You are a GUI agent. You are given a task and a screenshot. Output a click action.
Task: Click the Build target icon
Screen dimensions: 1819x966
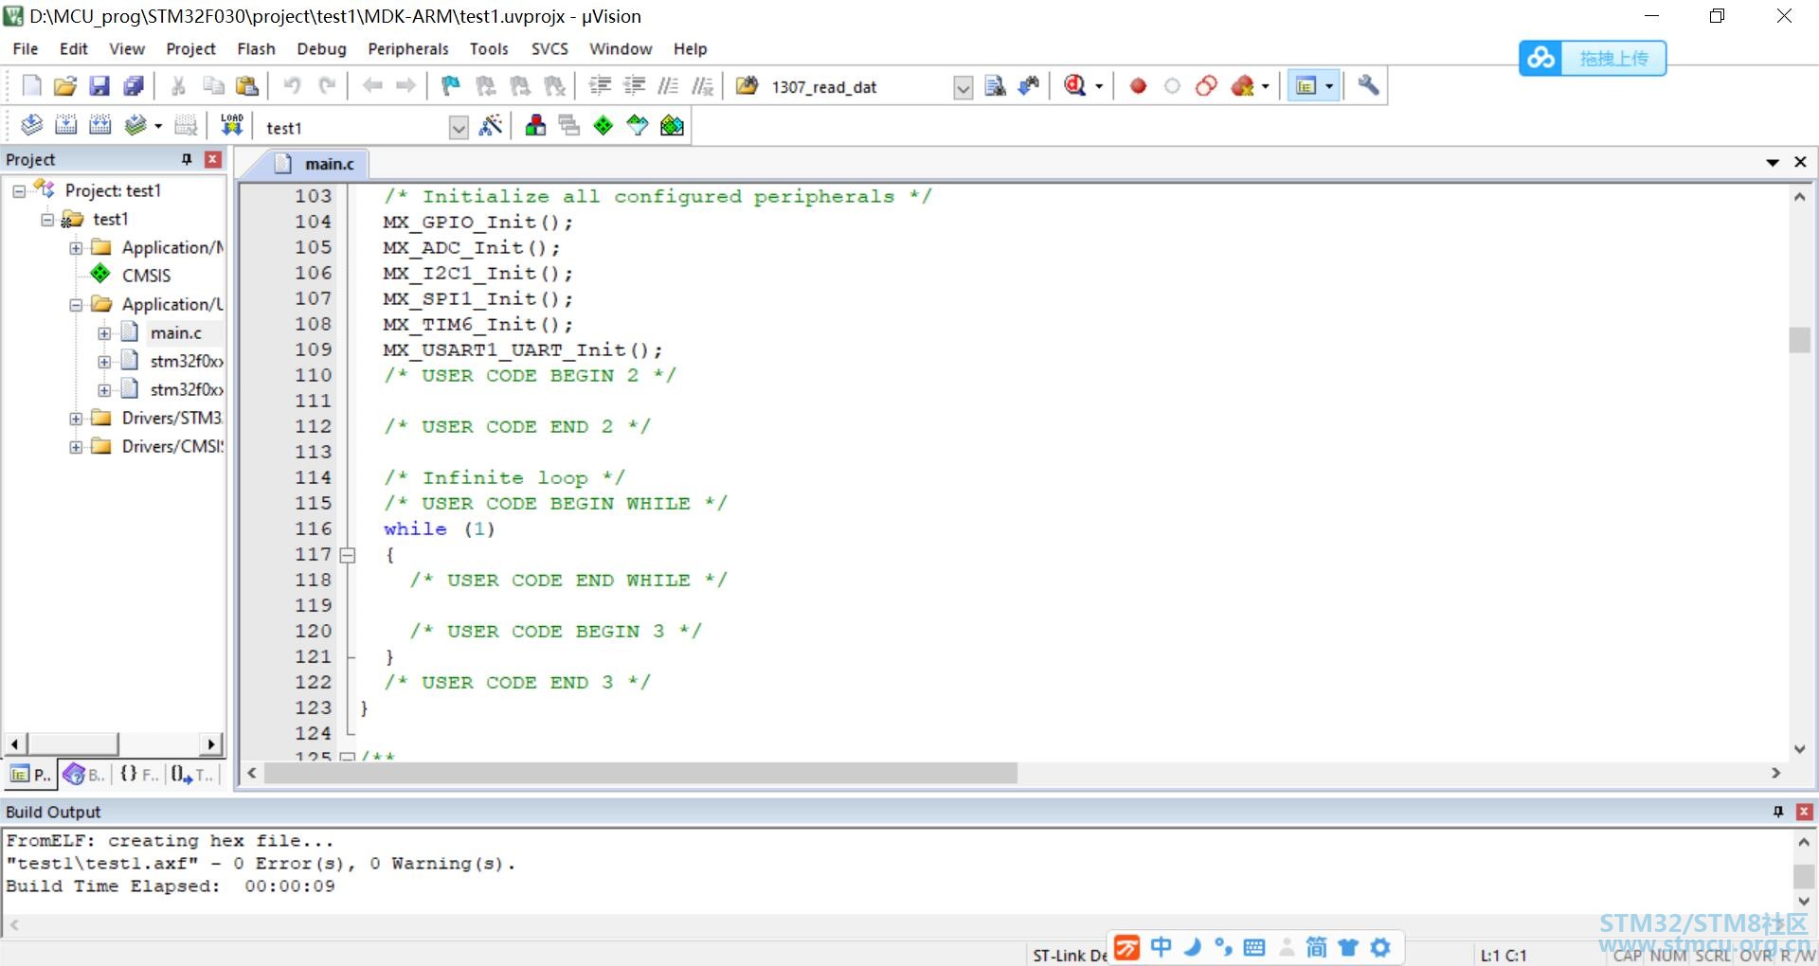point(65,126)
